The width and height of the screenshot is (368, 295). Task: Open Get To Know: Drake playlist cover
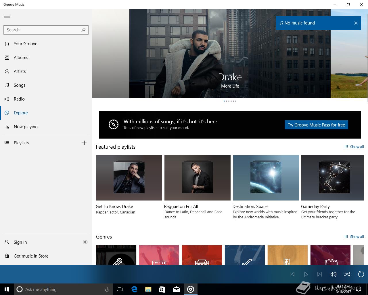tap(129, 178)
